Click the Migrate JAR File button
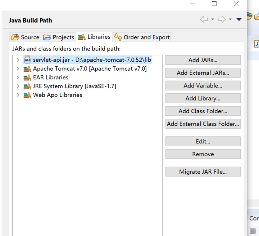The height and width of the screenshot is (236, 259). tap(203, 171)
